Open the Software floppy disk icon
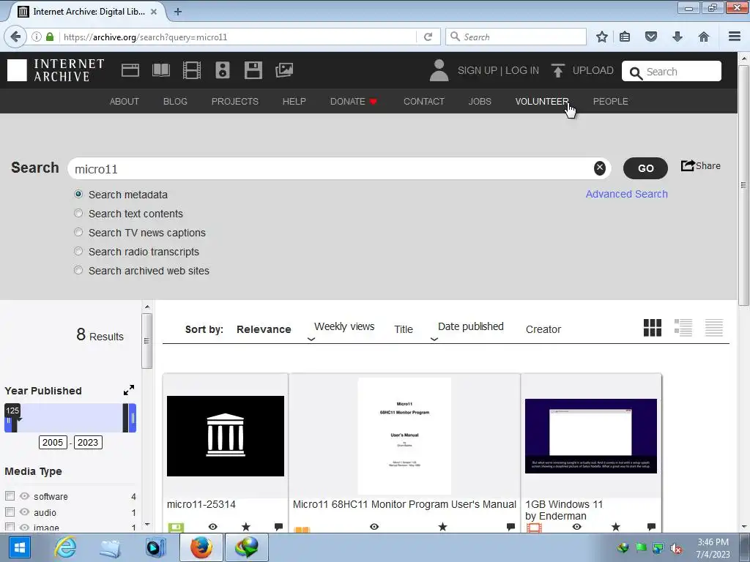Viewport: 750px width, 562px height. tap(253, 70)
